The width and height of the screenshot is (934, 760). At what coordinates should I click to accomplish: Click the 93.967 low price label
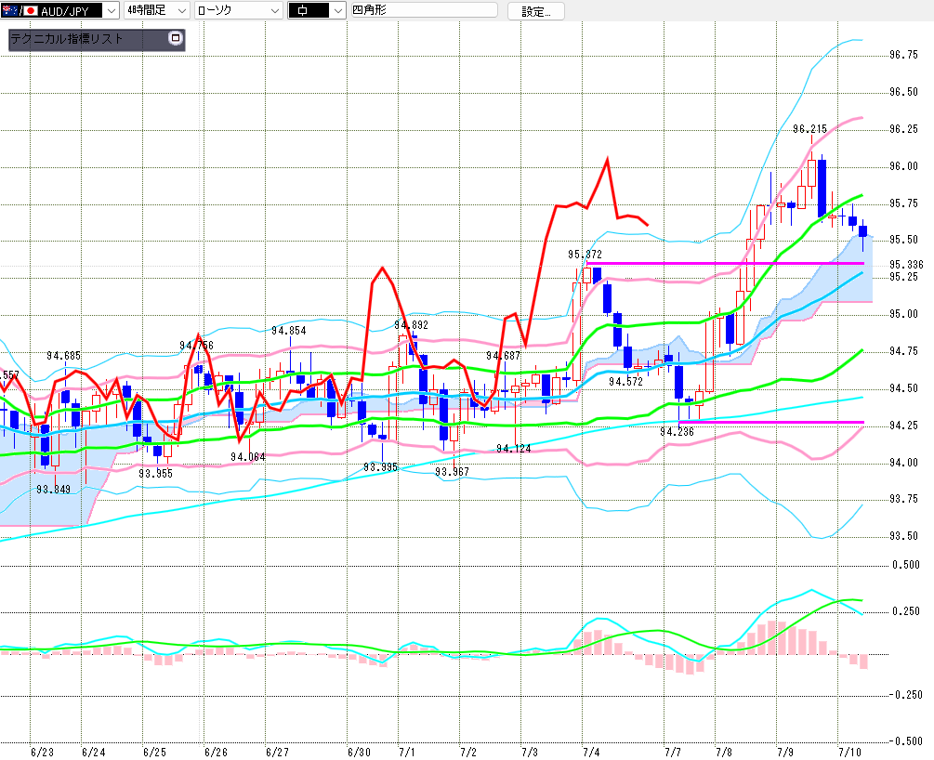452,471
